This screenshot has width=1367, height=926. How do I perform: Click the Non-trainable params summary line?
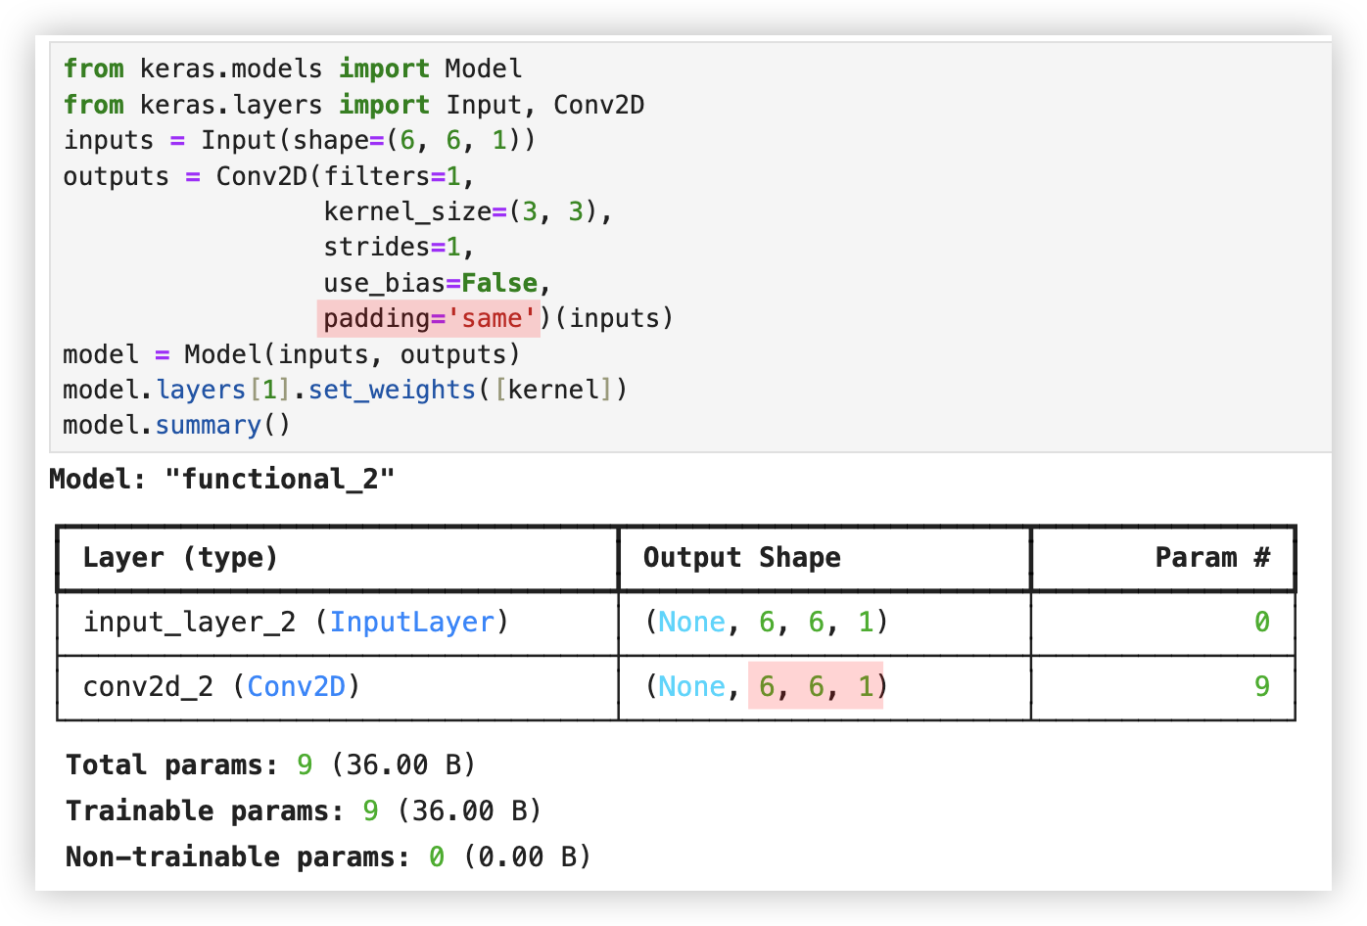coord(328,857)
